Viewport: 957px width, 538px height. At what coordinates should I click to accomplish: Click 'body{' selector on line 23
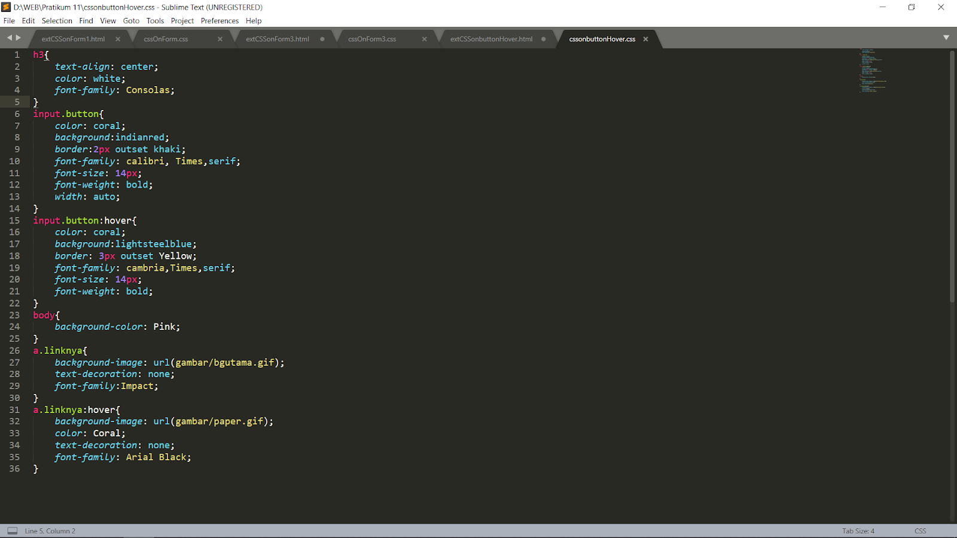click(47, 315)
